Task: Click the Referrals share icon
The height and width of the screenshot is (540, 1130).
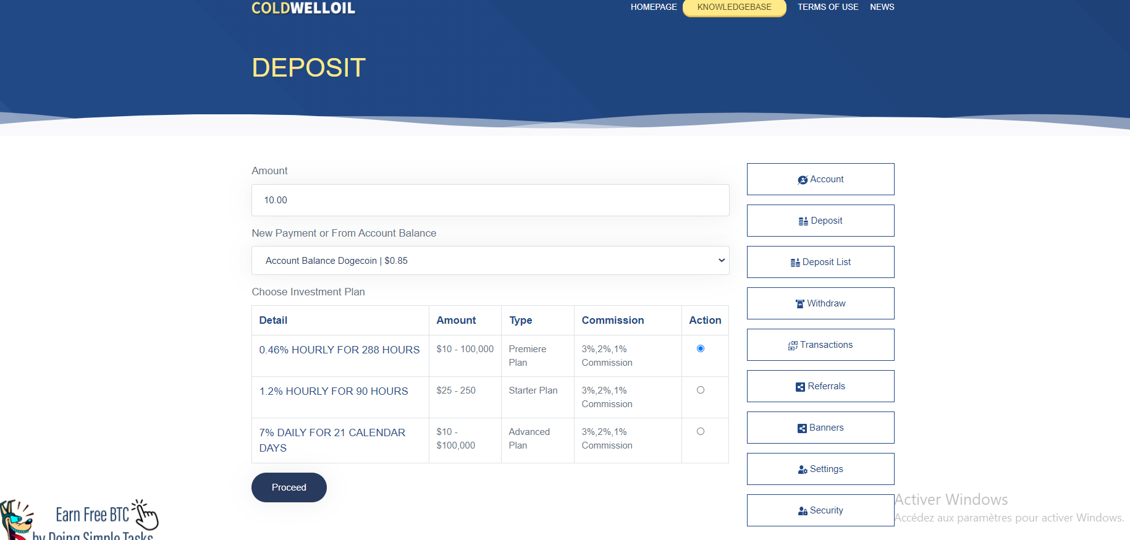Action: 800,387
